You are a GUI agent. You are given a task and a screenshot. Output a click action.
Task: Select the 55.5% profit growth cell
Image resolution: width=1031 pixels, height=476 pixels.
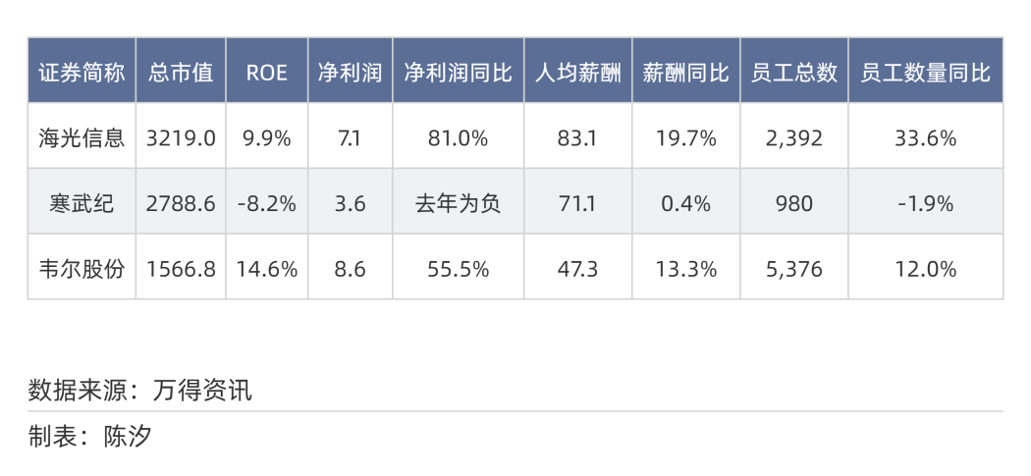[x=458, y=268]
